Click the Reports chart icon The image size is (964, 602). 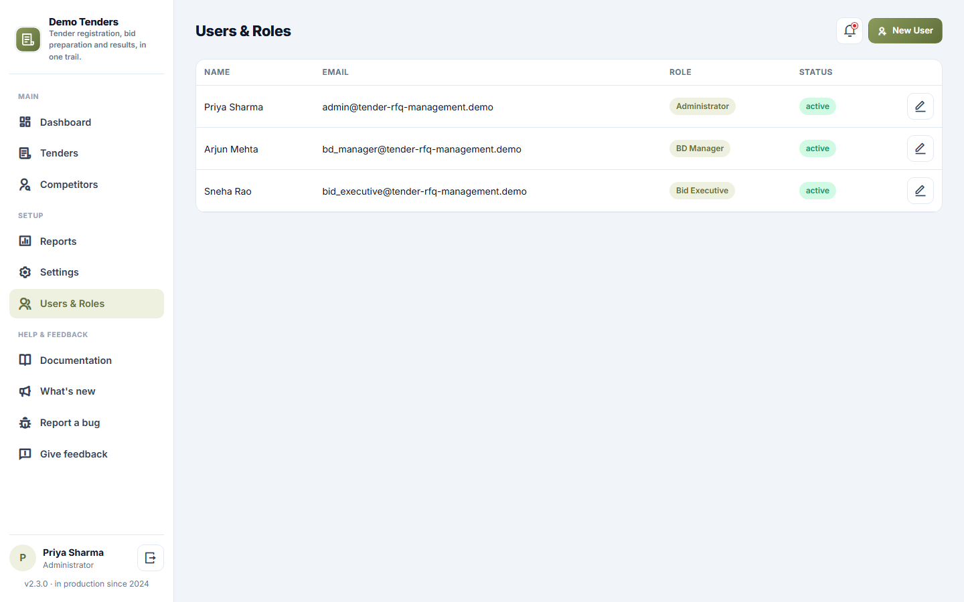coord(25,241)
